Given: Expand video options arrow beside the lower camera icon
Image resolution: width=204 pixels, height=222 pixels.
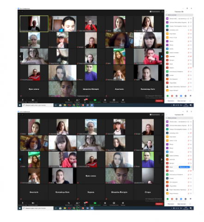Looking at the screenshot, I should tap(37, 203).
